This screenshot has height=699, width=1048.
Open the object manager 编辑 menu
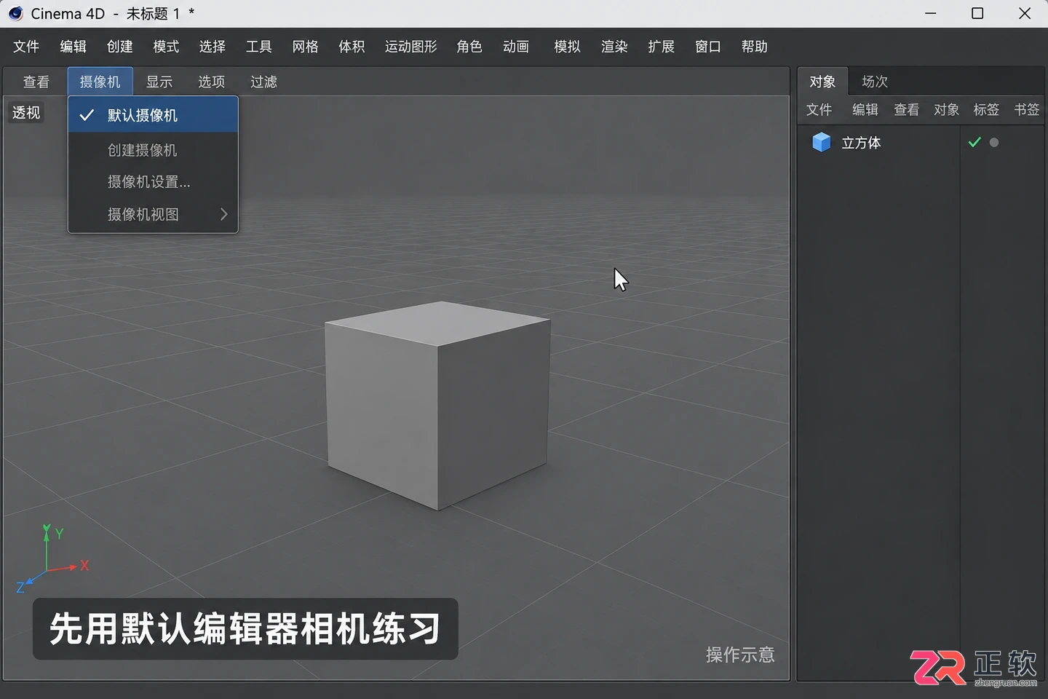(865, 110)
